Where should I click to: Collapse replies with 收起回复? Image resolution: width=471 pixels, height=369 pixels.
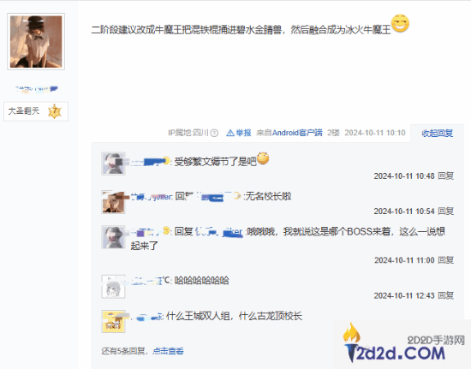[x=437, y=133]
